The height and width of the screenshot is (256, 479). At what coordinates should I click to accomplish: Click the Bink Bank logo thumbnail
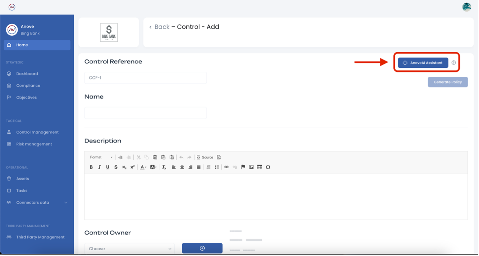(x=109, y=32)
